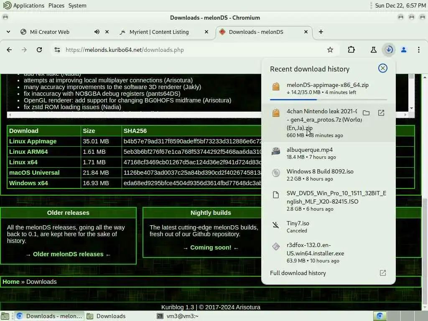The width and height of the screenshot is (428, 321).
Task: Click the forward navigation arrow
Action: [x=24, y=50]
